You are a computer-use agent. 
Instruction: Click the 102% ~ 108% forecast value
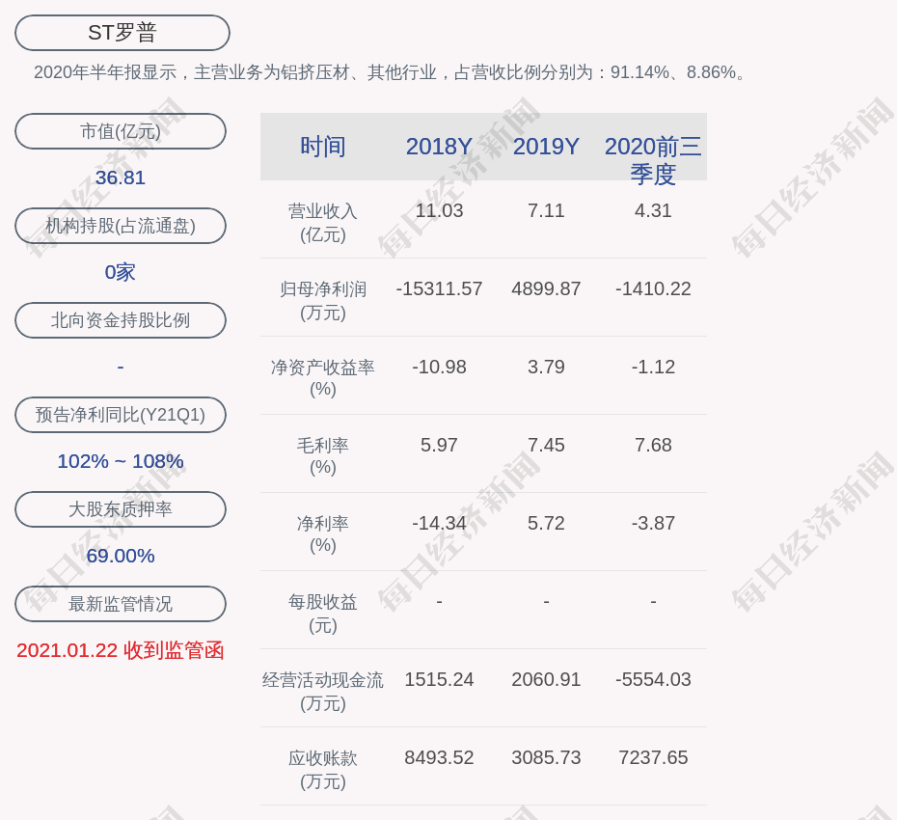(121, 460)
